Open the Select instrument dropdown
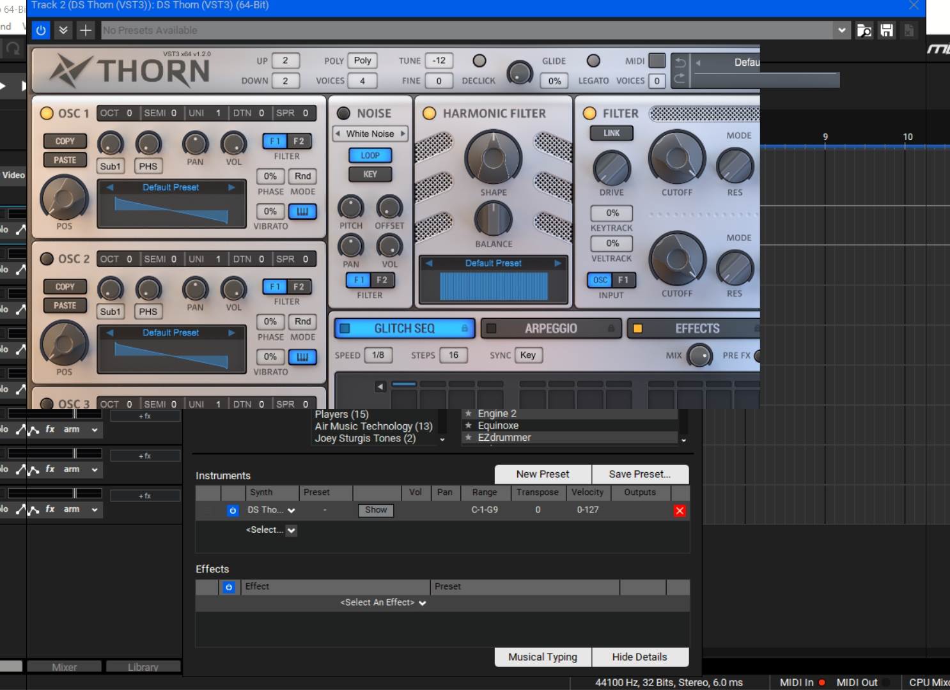 [x=291, y=530]
